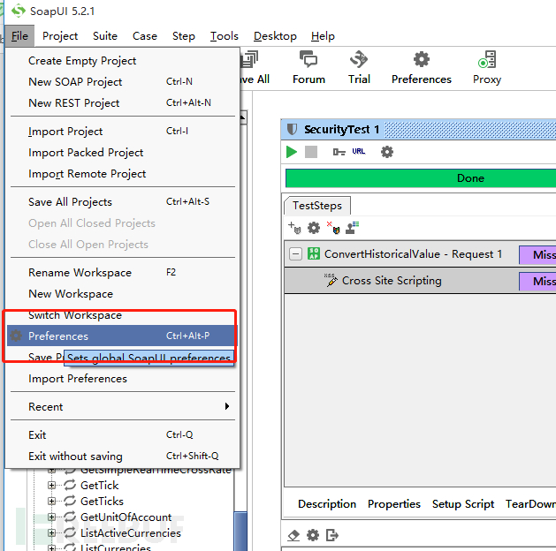The width and height of the screenshot is (556, 551).
Task: Click the credentials key icon in SecurityTest toolbar
Action: pos(339,152)
